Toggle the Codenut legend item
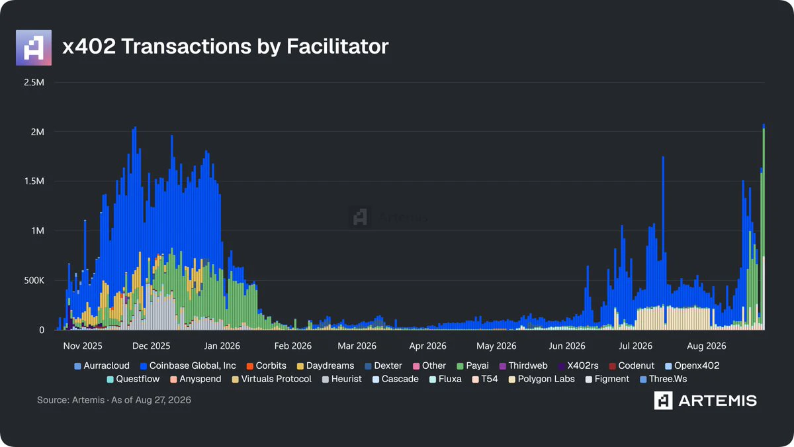 pyautogui.click(x=632, y=366)
